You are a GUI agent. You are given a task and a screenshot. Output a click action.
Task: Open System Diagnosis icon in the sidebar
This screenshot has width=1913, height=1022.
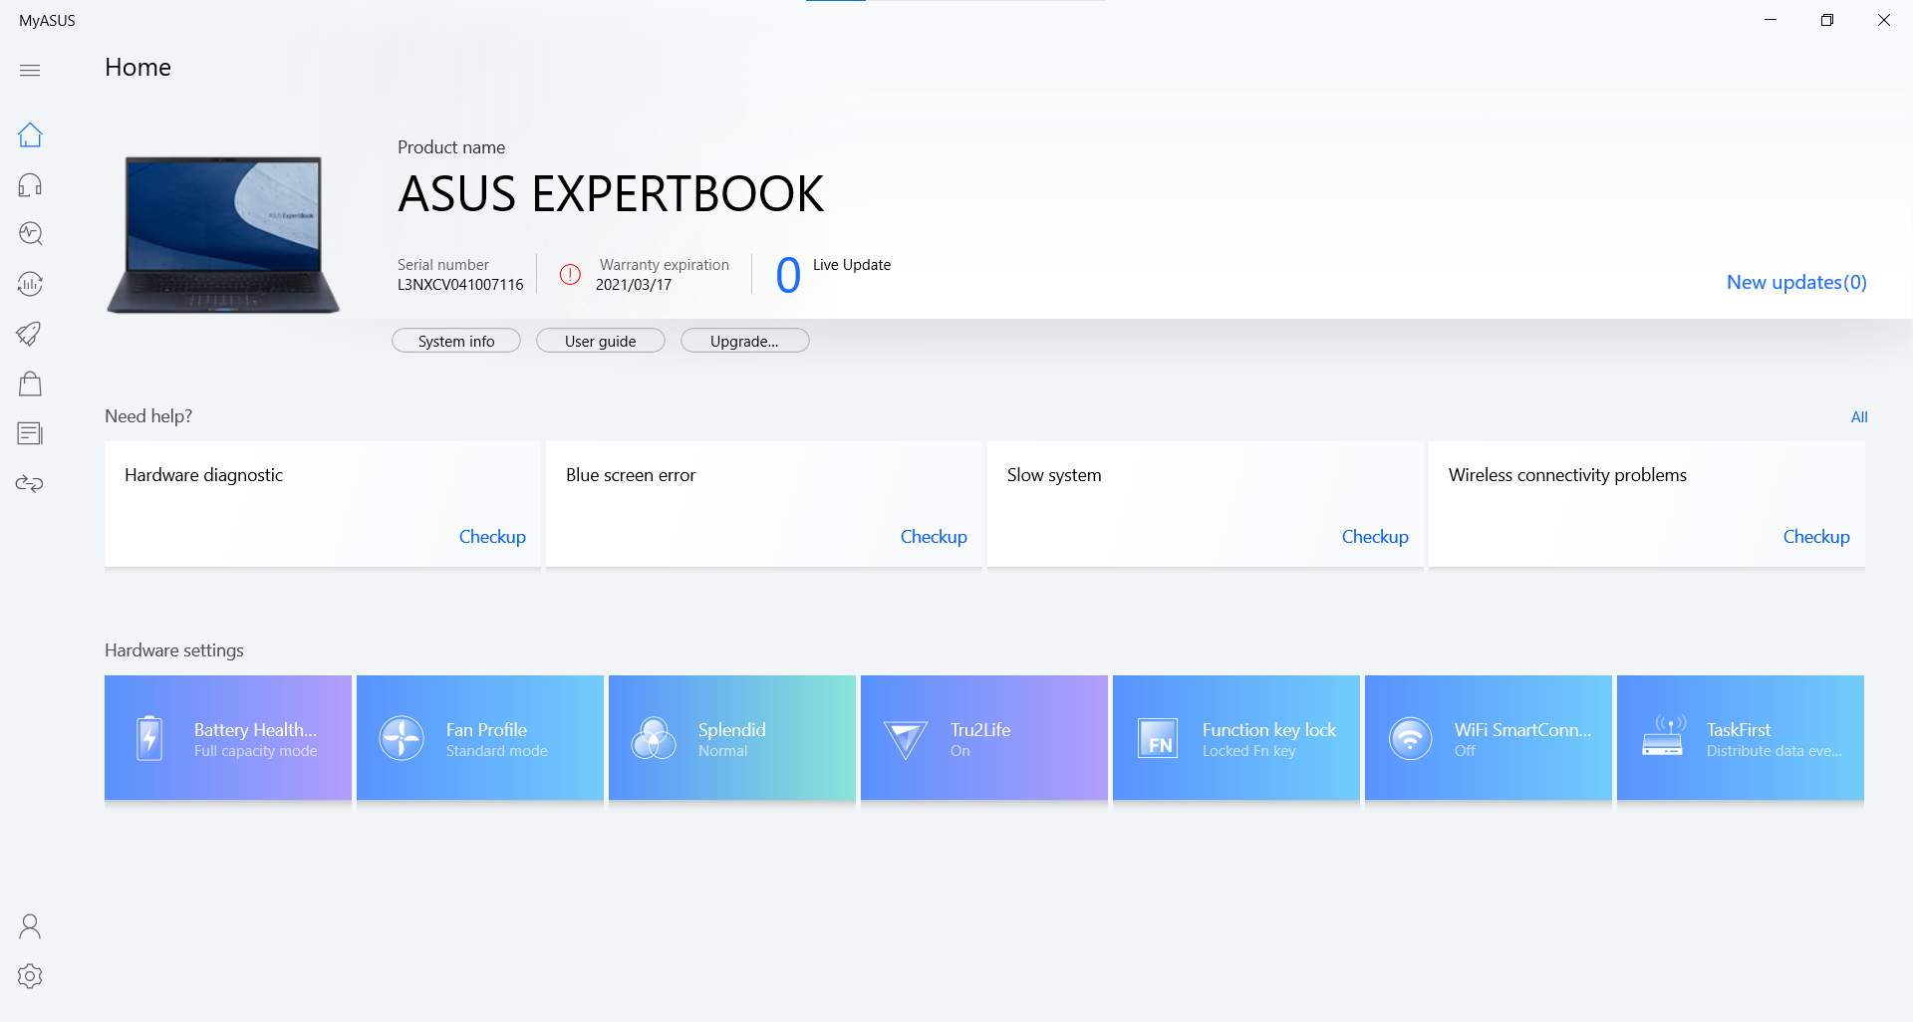(30, 233)
